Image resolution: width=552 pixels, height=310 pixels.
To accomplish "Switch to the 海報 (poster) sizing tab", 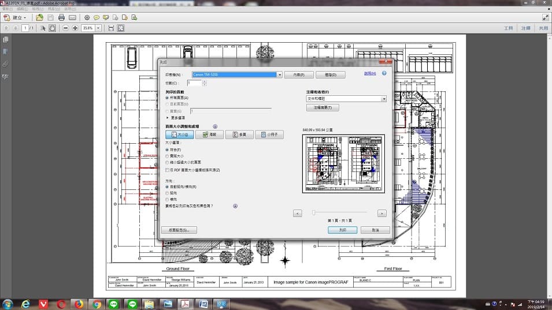I will point(209,135).
